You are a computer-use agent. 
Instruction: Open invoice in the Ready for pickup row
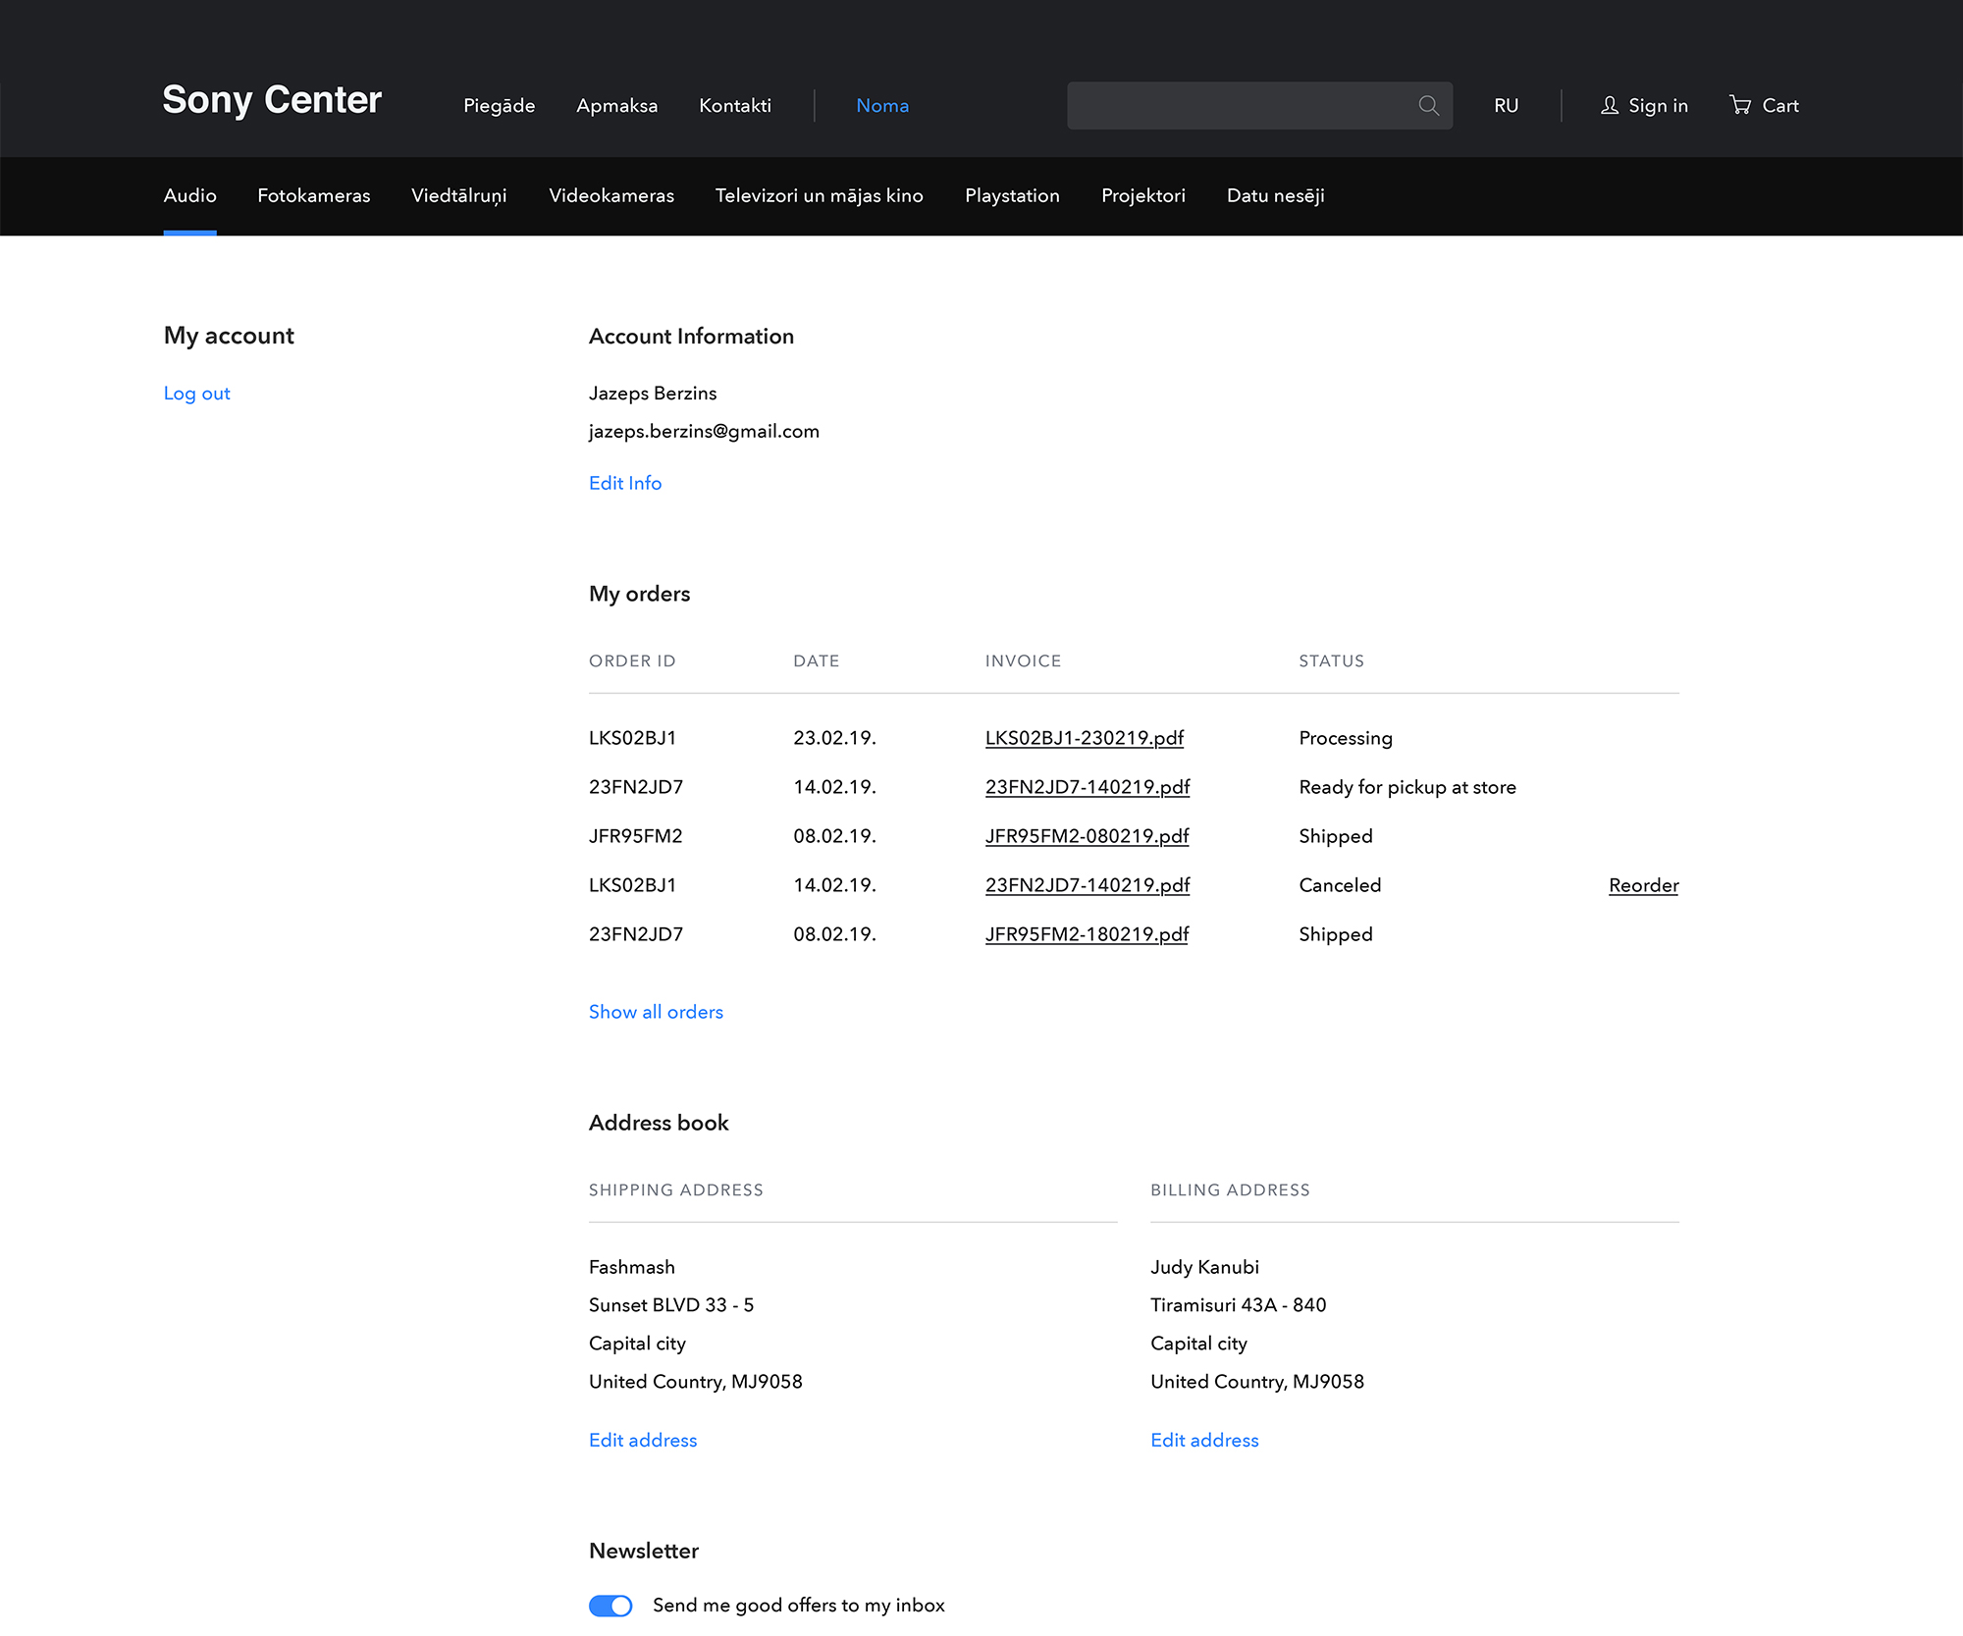(x=1088, y=787)
